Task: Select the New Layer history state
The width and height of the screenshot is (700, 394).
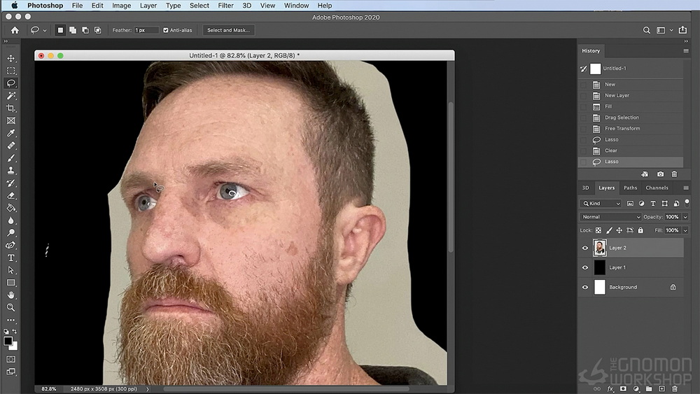Action: tap(631, 95)
